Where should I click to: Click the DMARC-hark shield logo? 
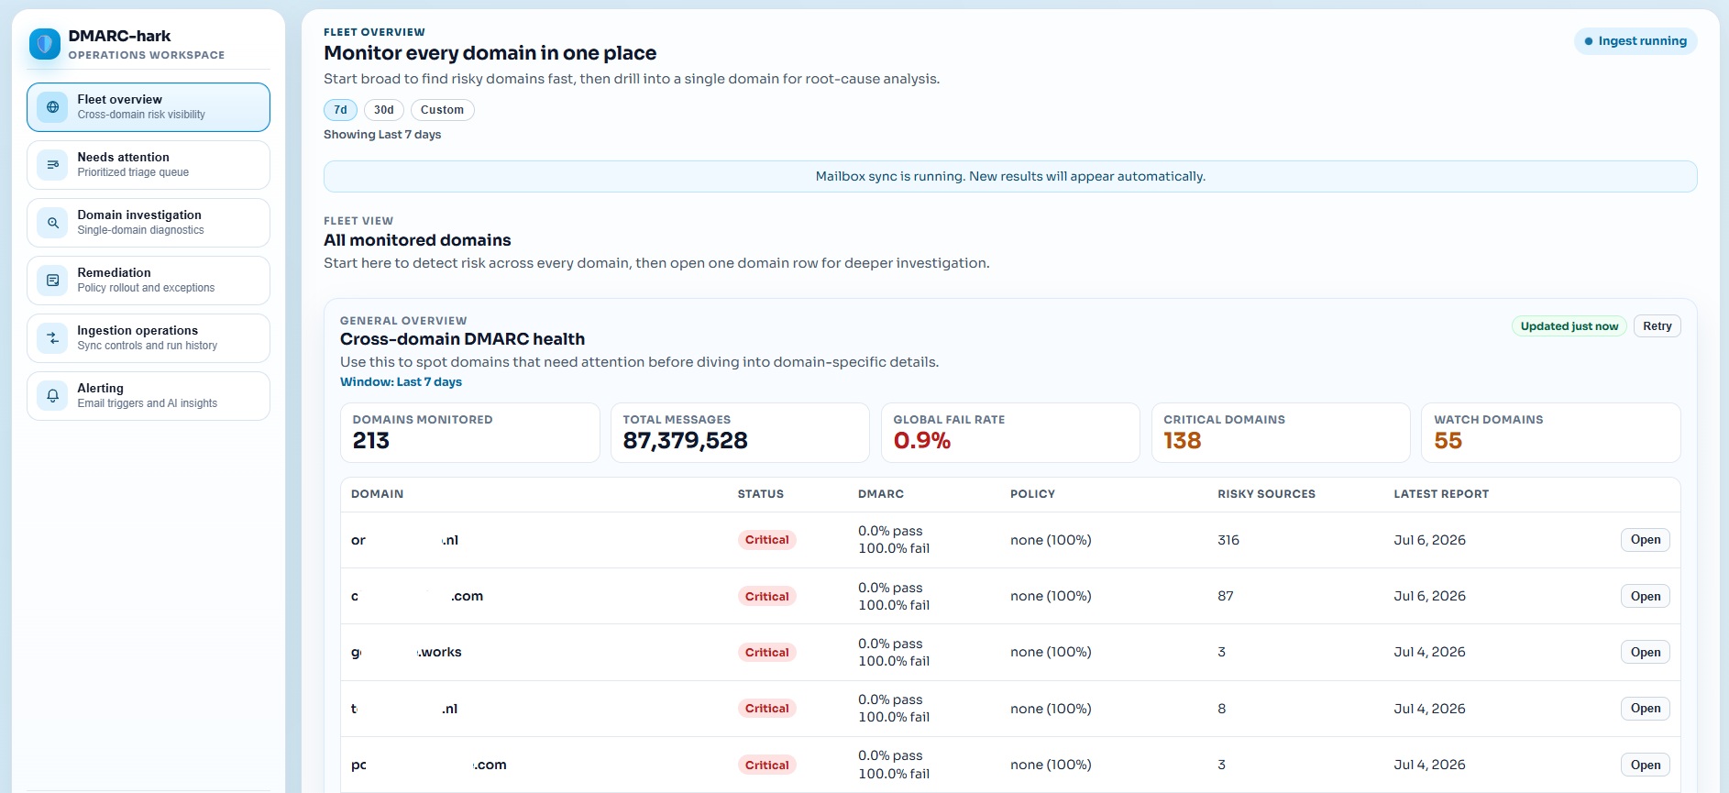pos(44,44)
